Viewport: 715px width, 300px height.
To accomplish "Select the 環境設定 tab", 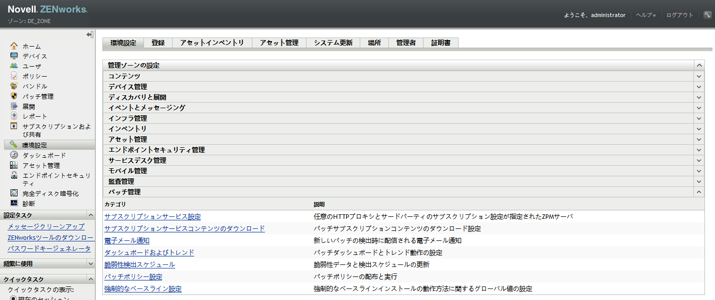I will coord(123,43).
